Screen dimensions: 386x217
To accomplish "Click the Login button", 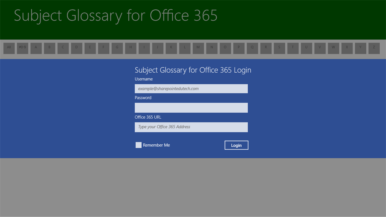I will [236, 145].
